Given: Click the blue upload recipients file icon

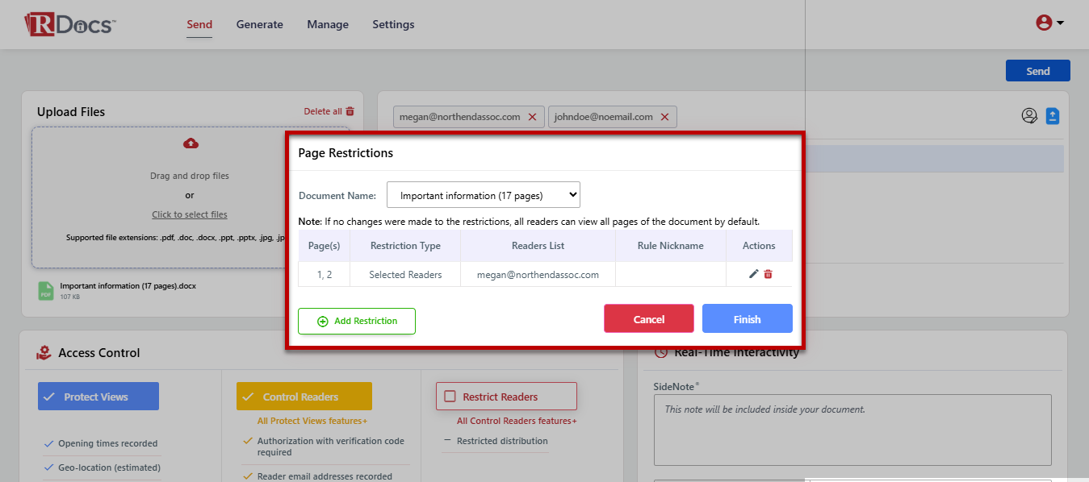Looking at the screenshot, I should (1053, 116).
